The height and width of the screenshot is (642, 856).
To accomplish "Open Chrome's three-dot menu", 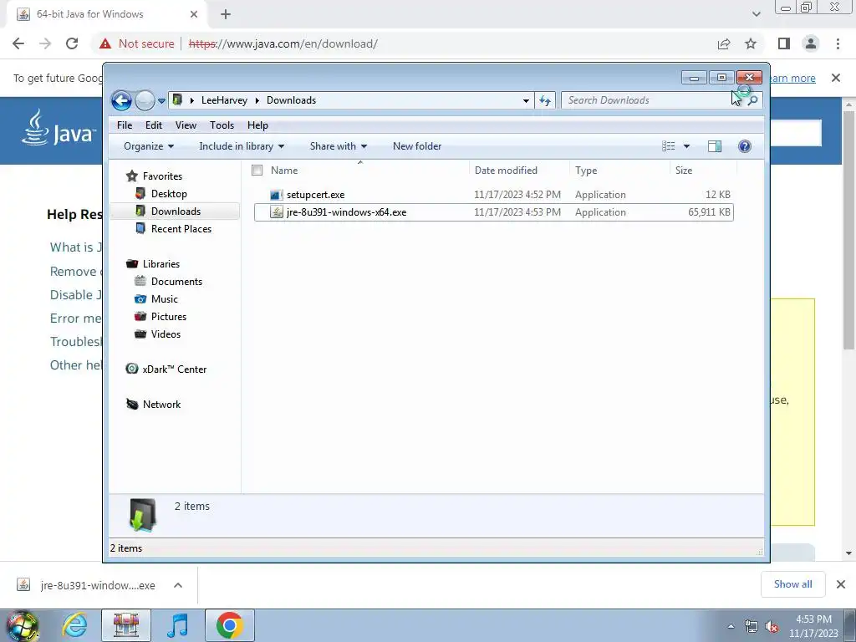I will 838,43.
